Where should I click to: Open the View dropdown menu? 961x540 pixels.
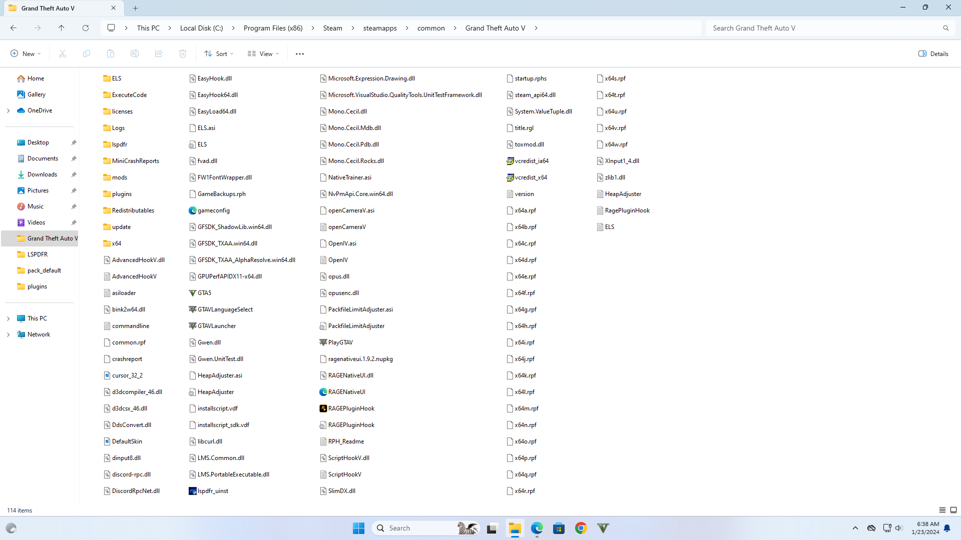[263, 53]
